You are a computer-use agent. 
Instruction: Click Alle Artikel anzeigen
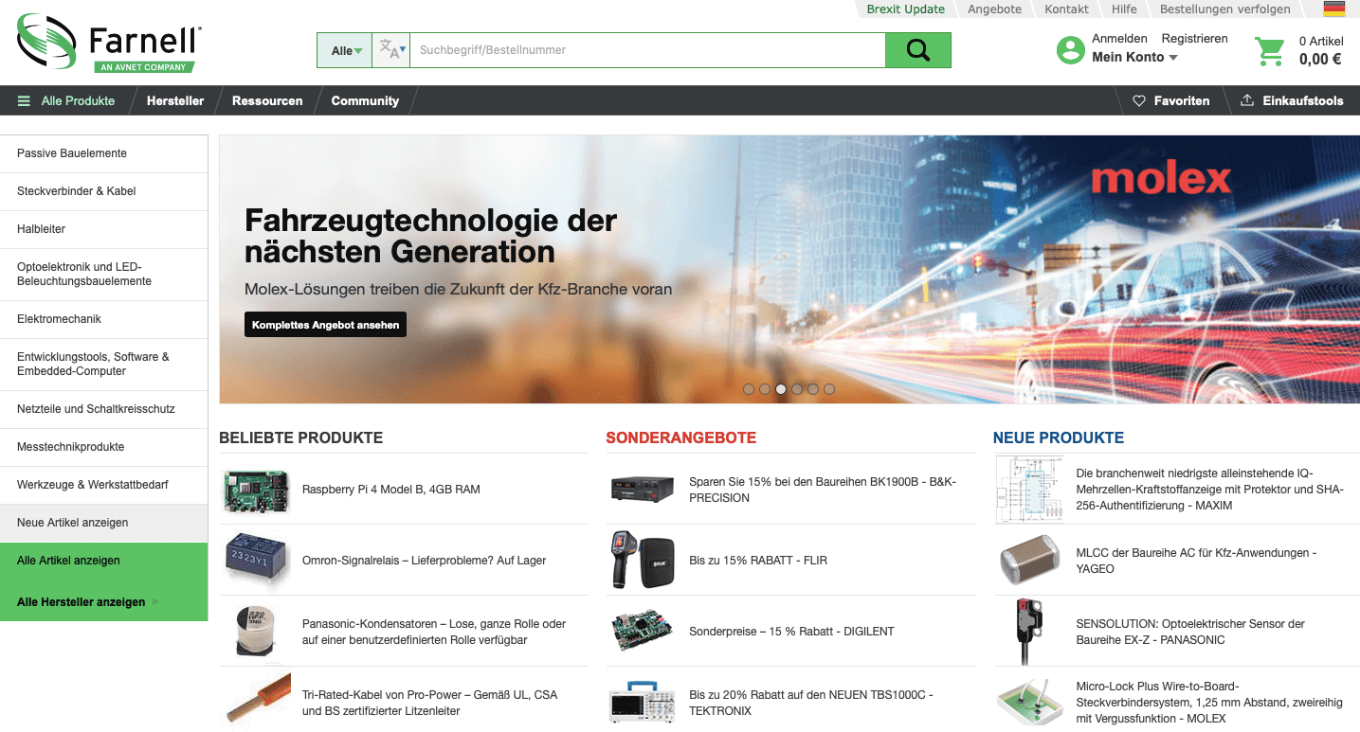(x=103, y=561)
